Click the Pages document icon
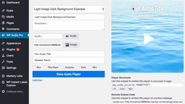 (x=3, y=23)
